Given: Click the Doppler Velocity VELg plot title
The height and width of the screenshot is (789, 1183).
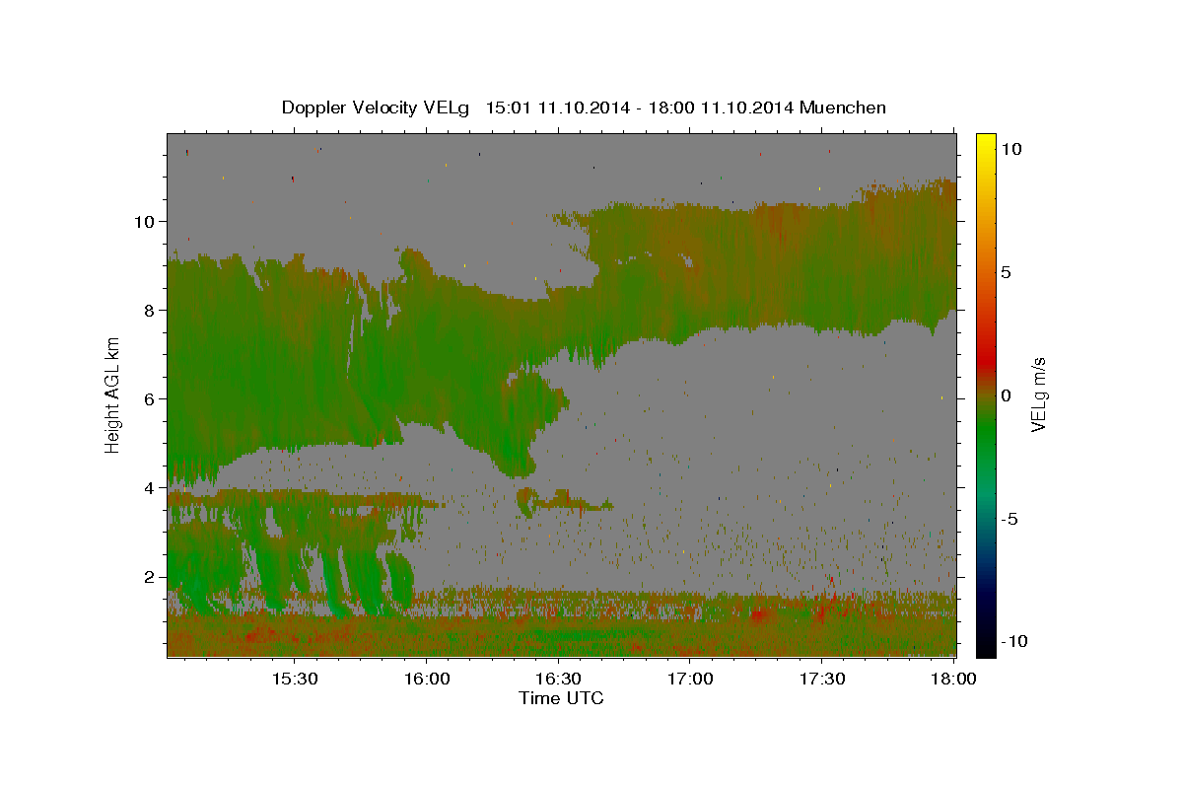Looking at the screenshot, I should pos(584,108).
